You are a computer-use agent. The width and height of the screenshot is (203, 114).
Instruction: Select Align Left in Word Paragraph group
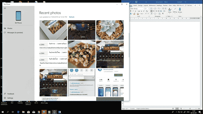(x=151, y=11)
